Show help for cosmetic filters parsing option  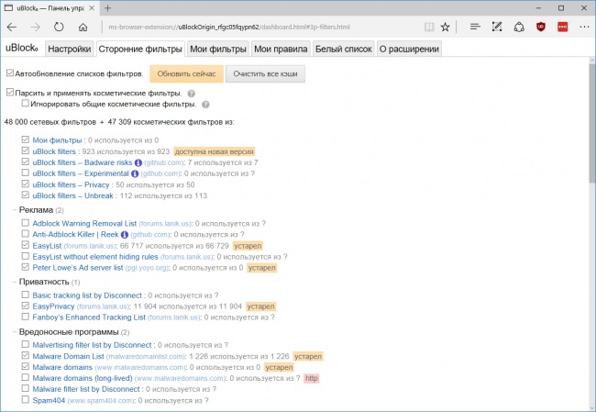pos(192,94)
